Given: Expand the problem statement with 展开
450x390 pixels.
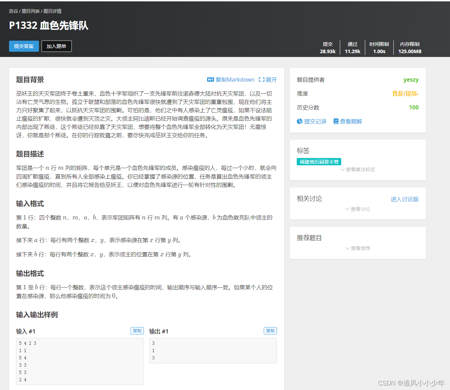Looking at the screenshot, I should 271,80.
